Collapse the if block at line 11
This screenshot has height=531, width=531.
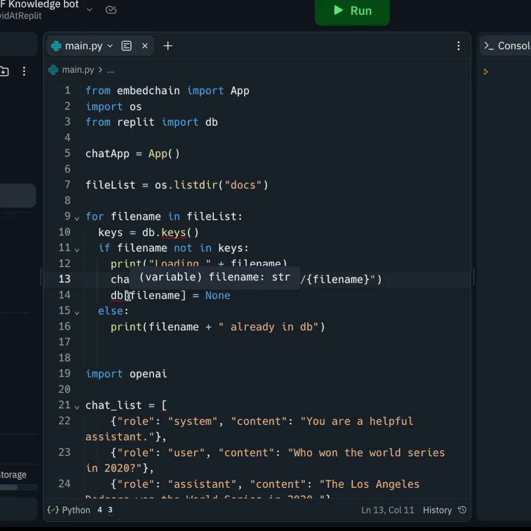(x=77, y=250)
